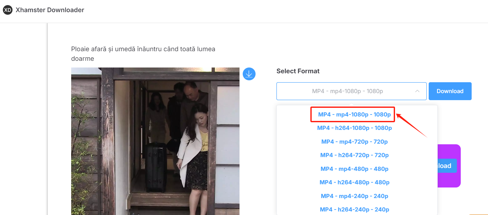Choose the MP4 - mp4-720p - 720p format

click(x=354, y=141)
